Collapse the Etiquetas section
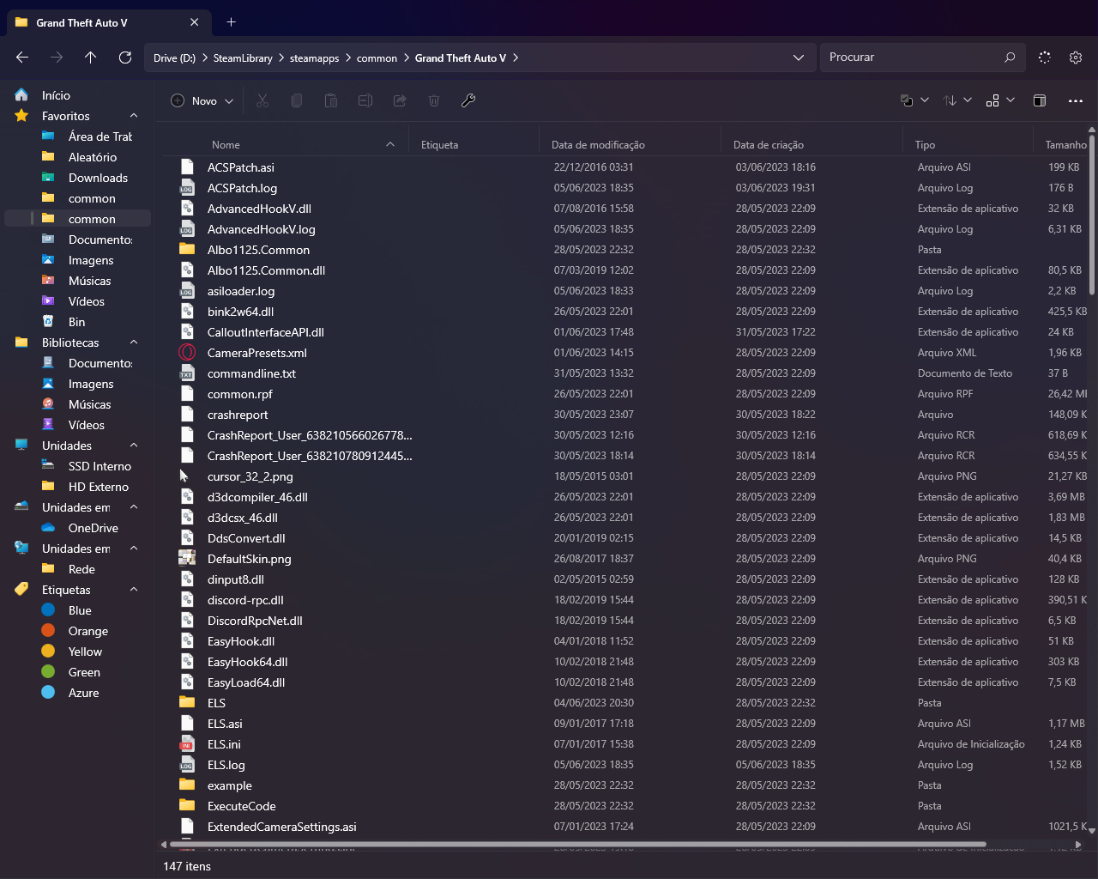Image resolution: width=1098 pixels, height=879 pixels. [134, 590]
